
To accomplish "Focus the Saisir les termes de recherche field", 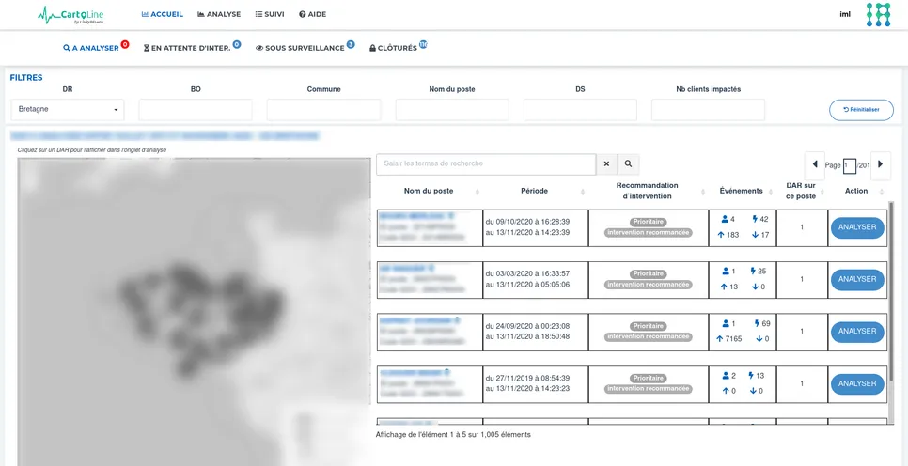I will point(486,164).
